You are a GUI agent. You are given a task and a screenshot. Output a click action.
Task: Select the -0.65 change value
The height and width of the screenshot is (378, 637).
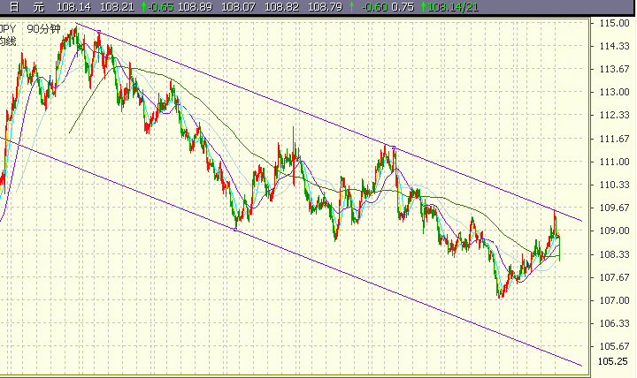[160, 7]
